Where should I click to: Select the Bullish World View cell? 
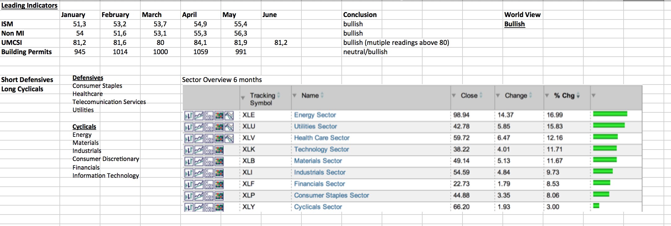pyautogui.click(x=514, y=24)
